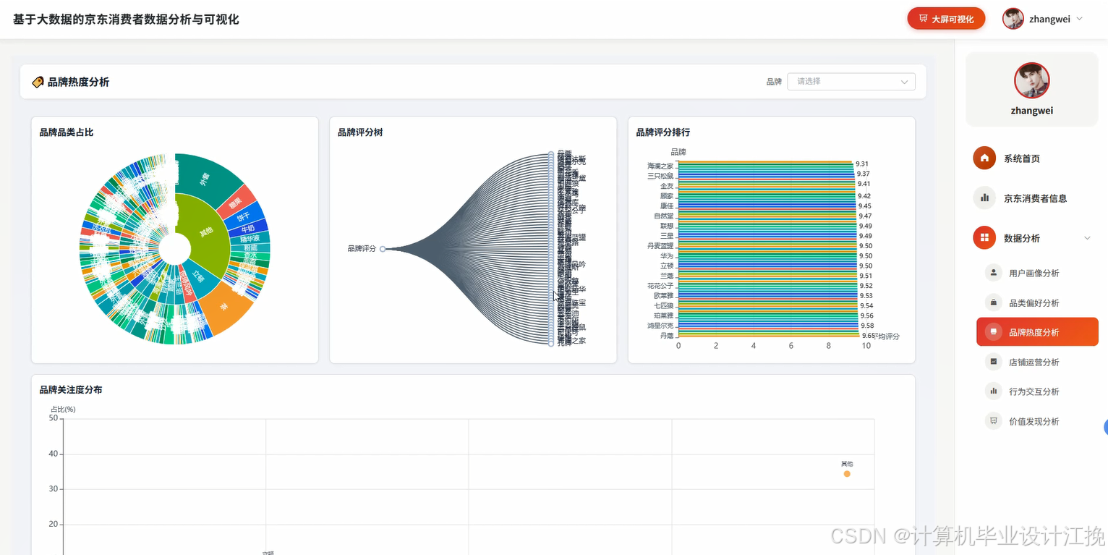The height and width of the screenshot is (555, 1108).
Task: Click the red 糖果 sunburst segment
Action: [x=236, y=203]
